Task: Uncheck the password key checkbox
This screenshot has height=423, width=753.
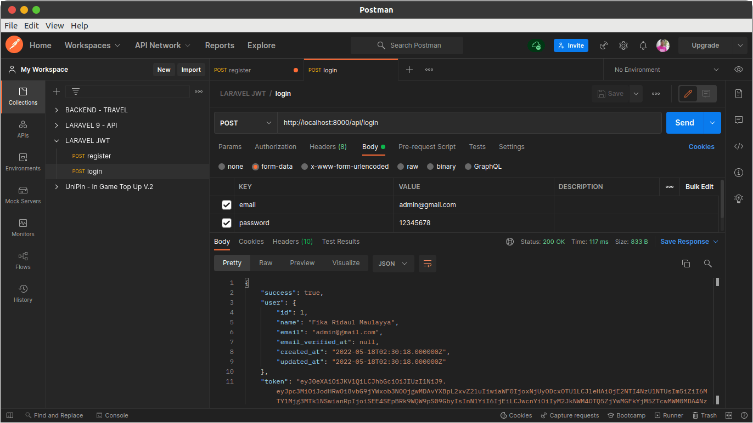Action: point(227,223)
